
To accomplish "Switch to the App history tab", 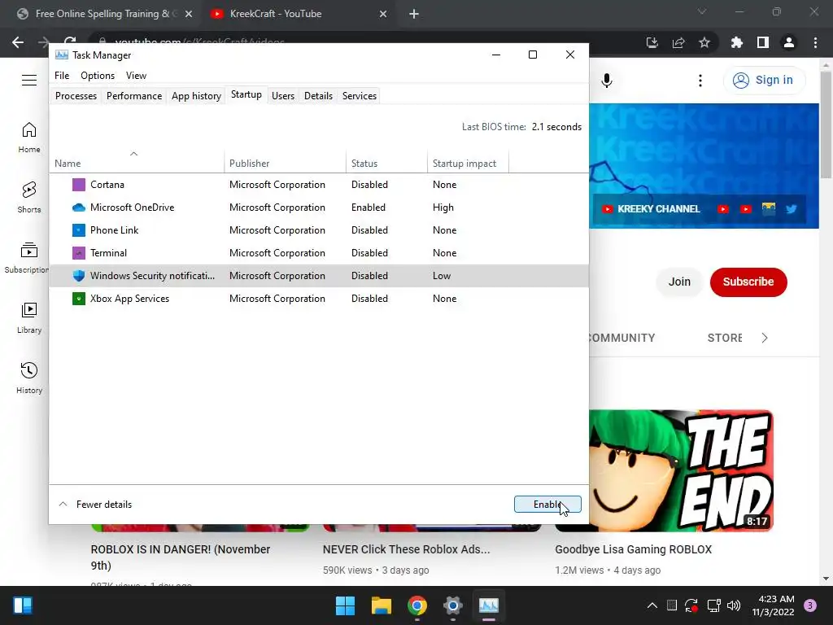I will tap(196, 96).
